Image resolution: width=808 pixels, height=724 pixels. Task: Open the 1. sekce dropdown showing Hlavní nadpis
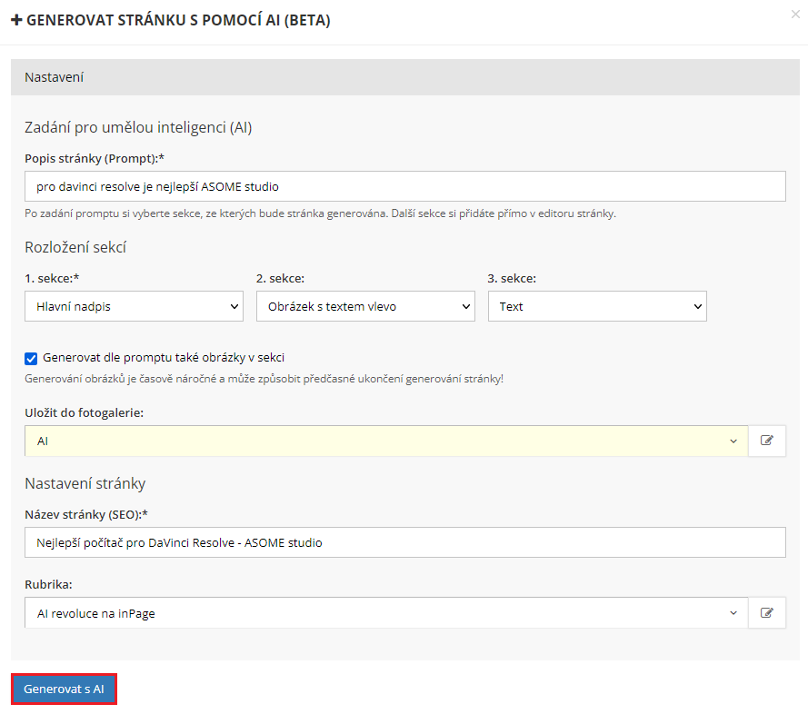tap(134, 306)
